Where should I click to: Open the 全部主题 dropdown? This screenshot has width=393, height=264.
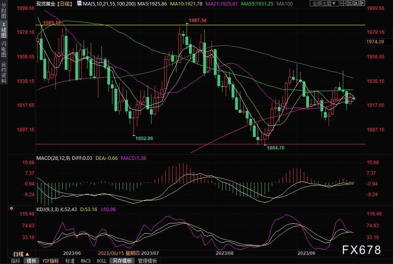coord(325,4)
